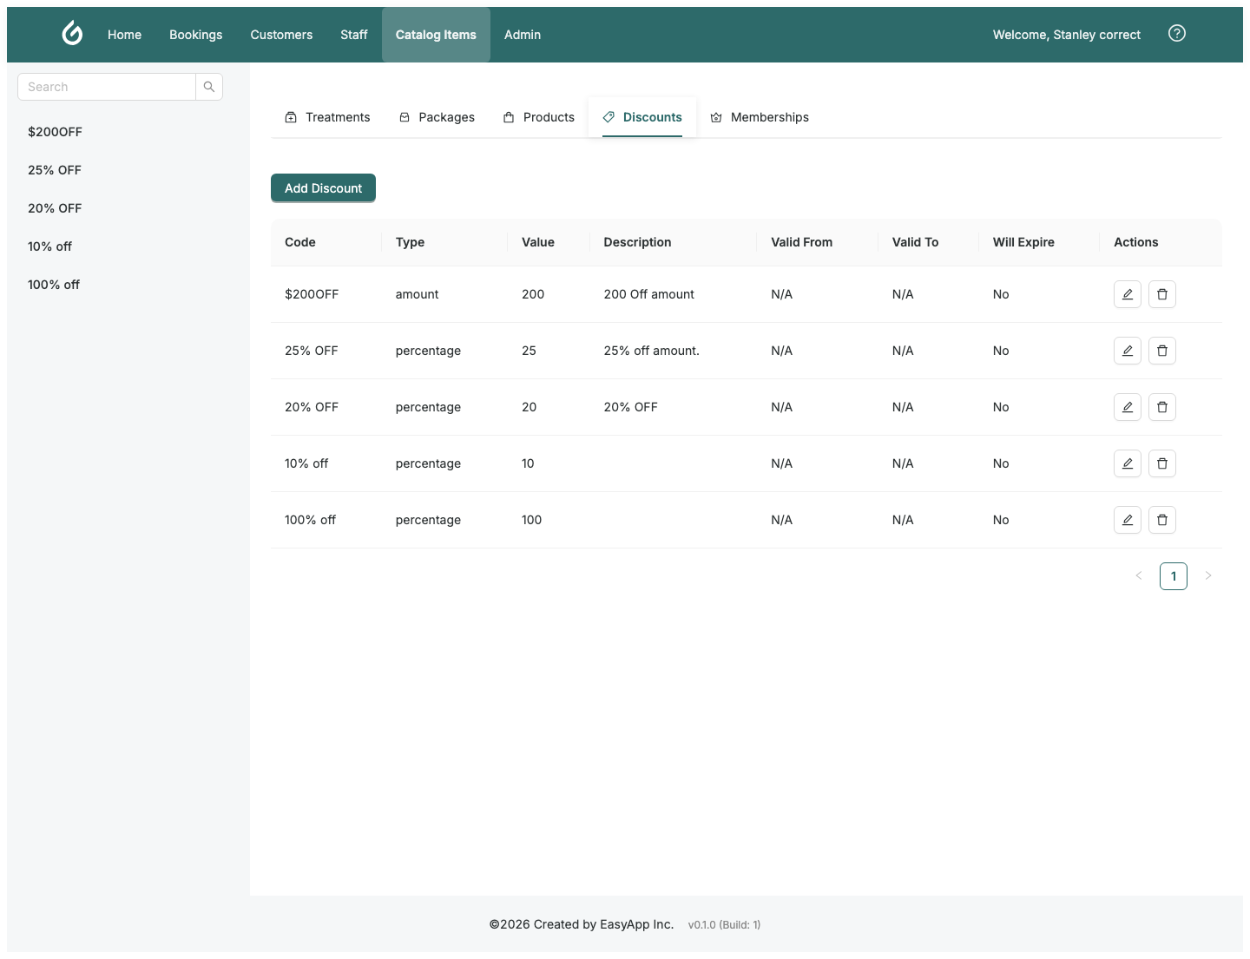Switch to the Memberships tab
The height and width of the screenshot is (959, 1250).
point(760,117)
